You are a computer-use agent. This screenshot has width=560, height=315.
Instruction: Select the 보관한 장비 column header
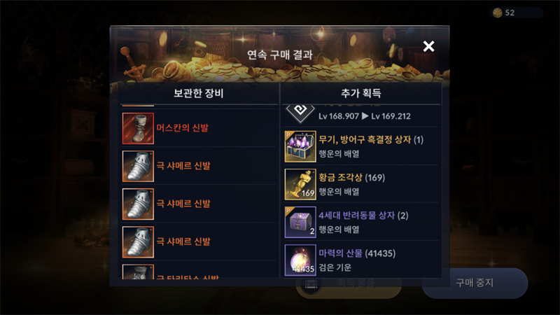[199, 93]
